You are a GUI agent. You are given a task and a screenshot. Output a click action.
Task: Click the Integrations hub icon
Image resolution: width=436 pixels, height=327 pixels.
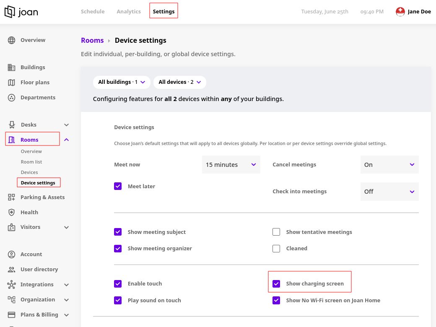11,285
